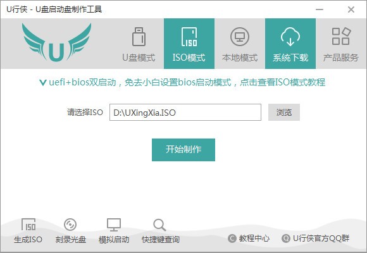Open the 本地模式 tab
Image resolution: width=367 pixels, height=253 pixels.
[240, 44]
